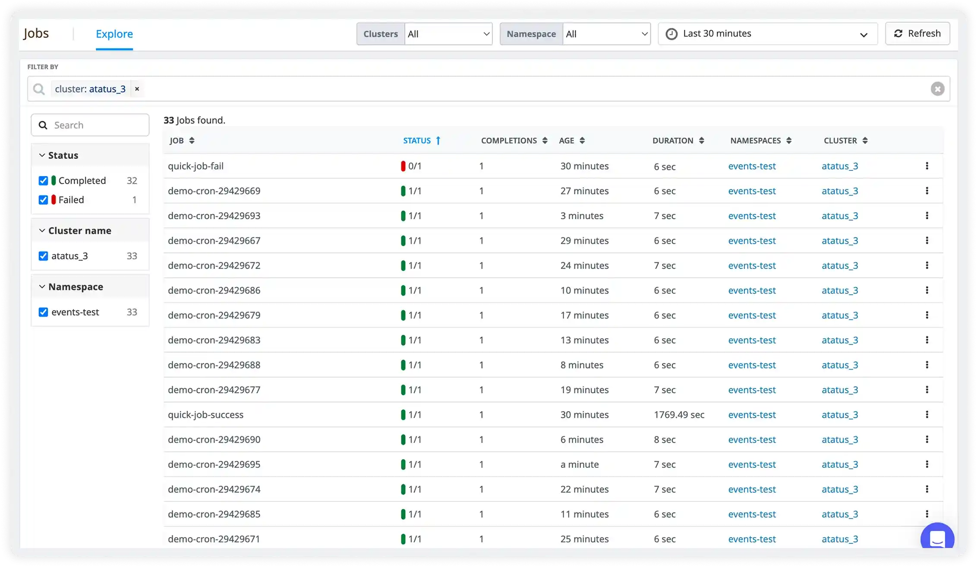Deselect the atatus_3 cluster name checkbox
The height and width of the screenshot is (567, 977).
tap(43, 255)
